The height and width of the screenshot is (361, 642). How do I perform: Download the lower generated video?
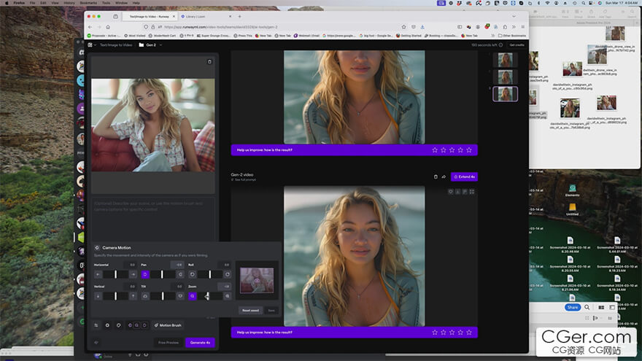coord(457,192)
